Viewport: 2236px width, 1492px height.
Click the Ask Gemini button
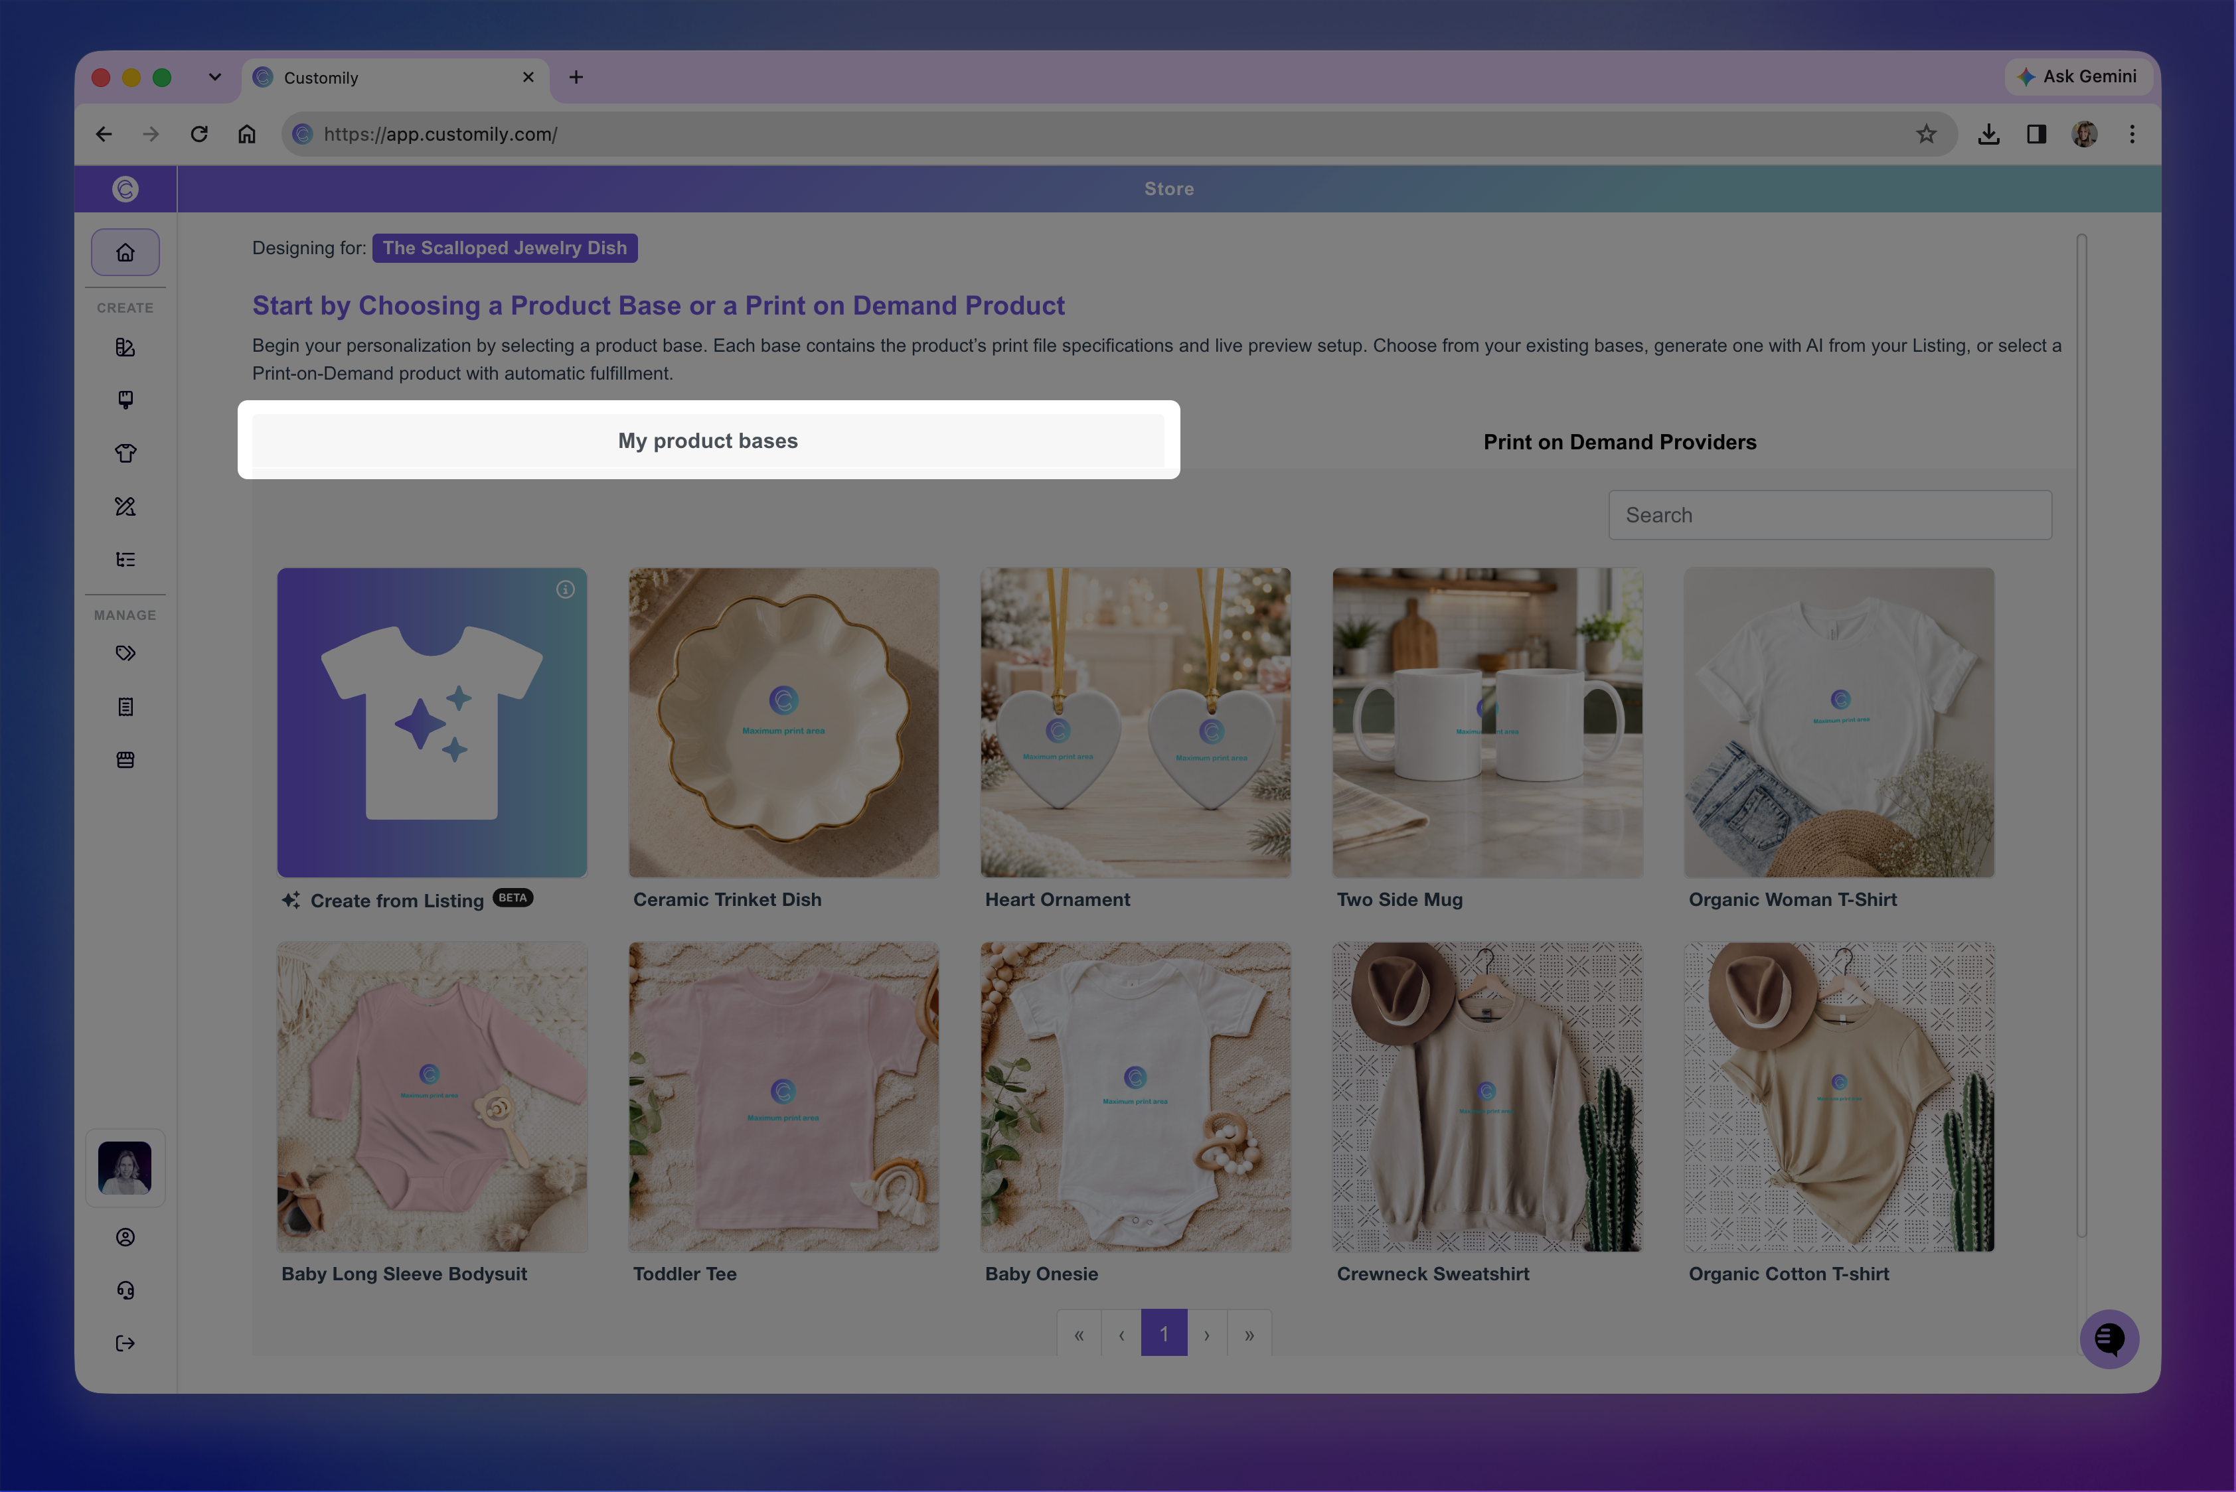click(2078, 76)
